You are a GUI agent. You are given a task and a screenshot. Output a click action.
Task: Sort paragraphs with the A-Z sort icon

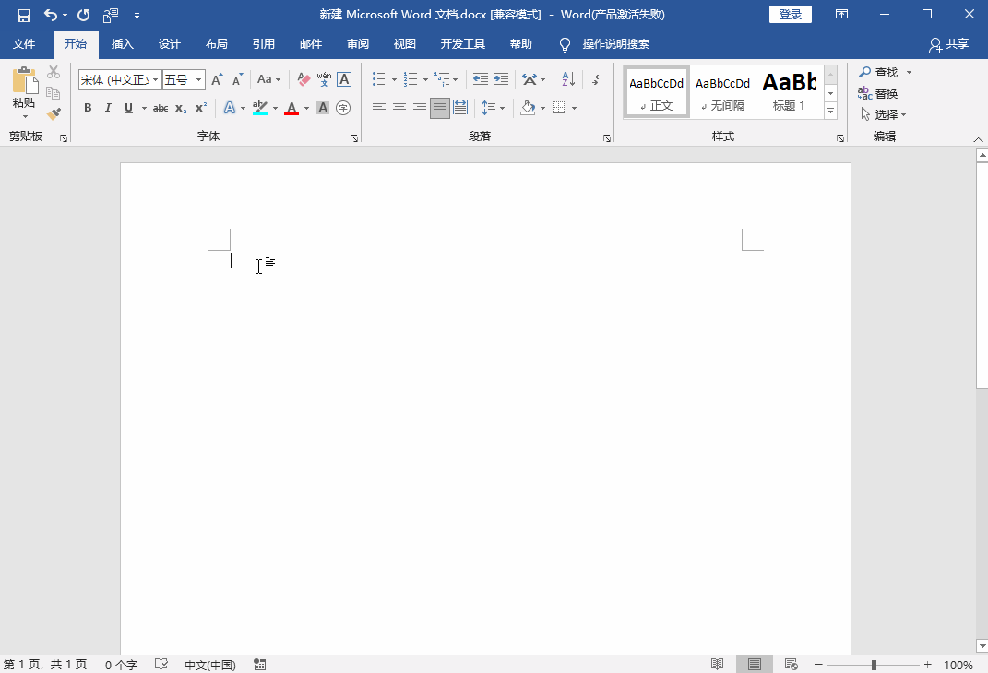[x=568, y=79]
